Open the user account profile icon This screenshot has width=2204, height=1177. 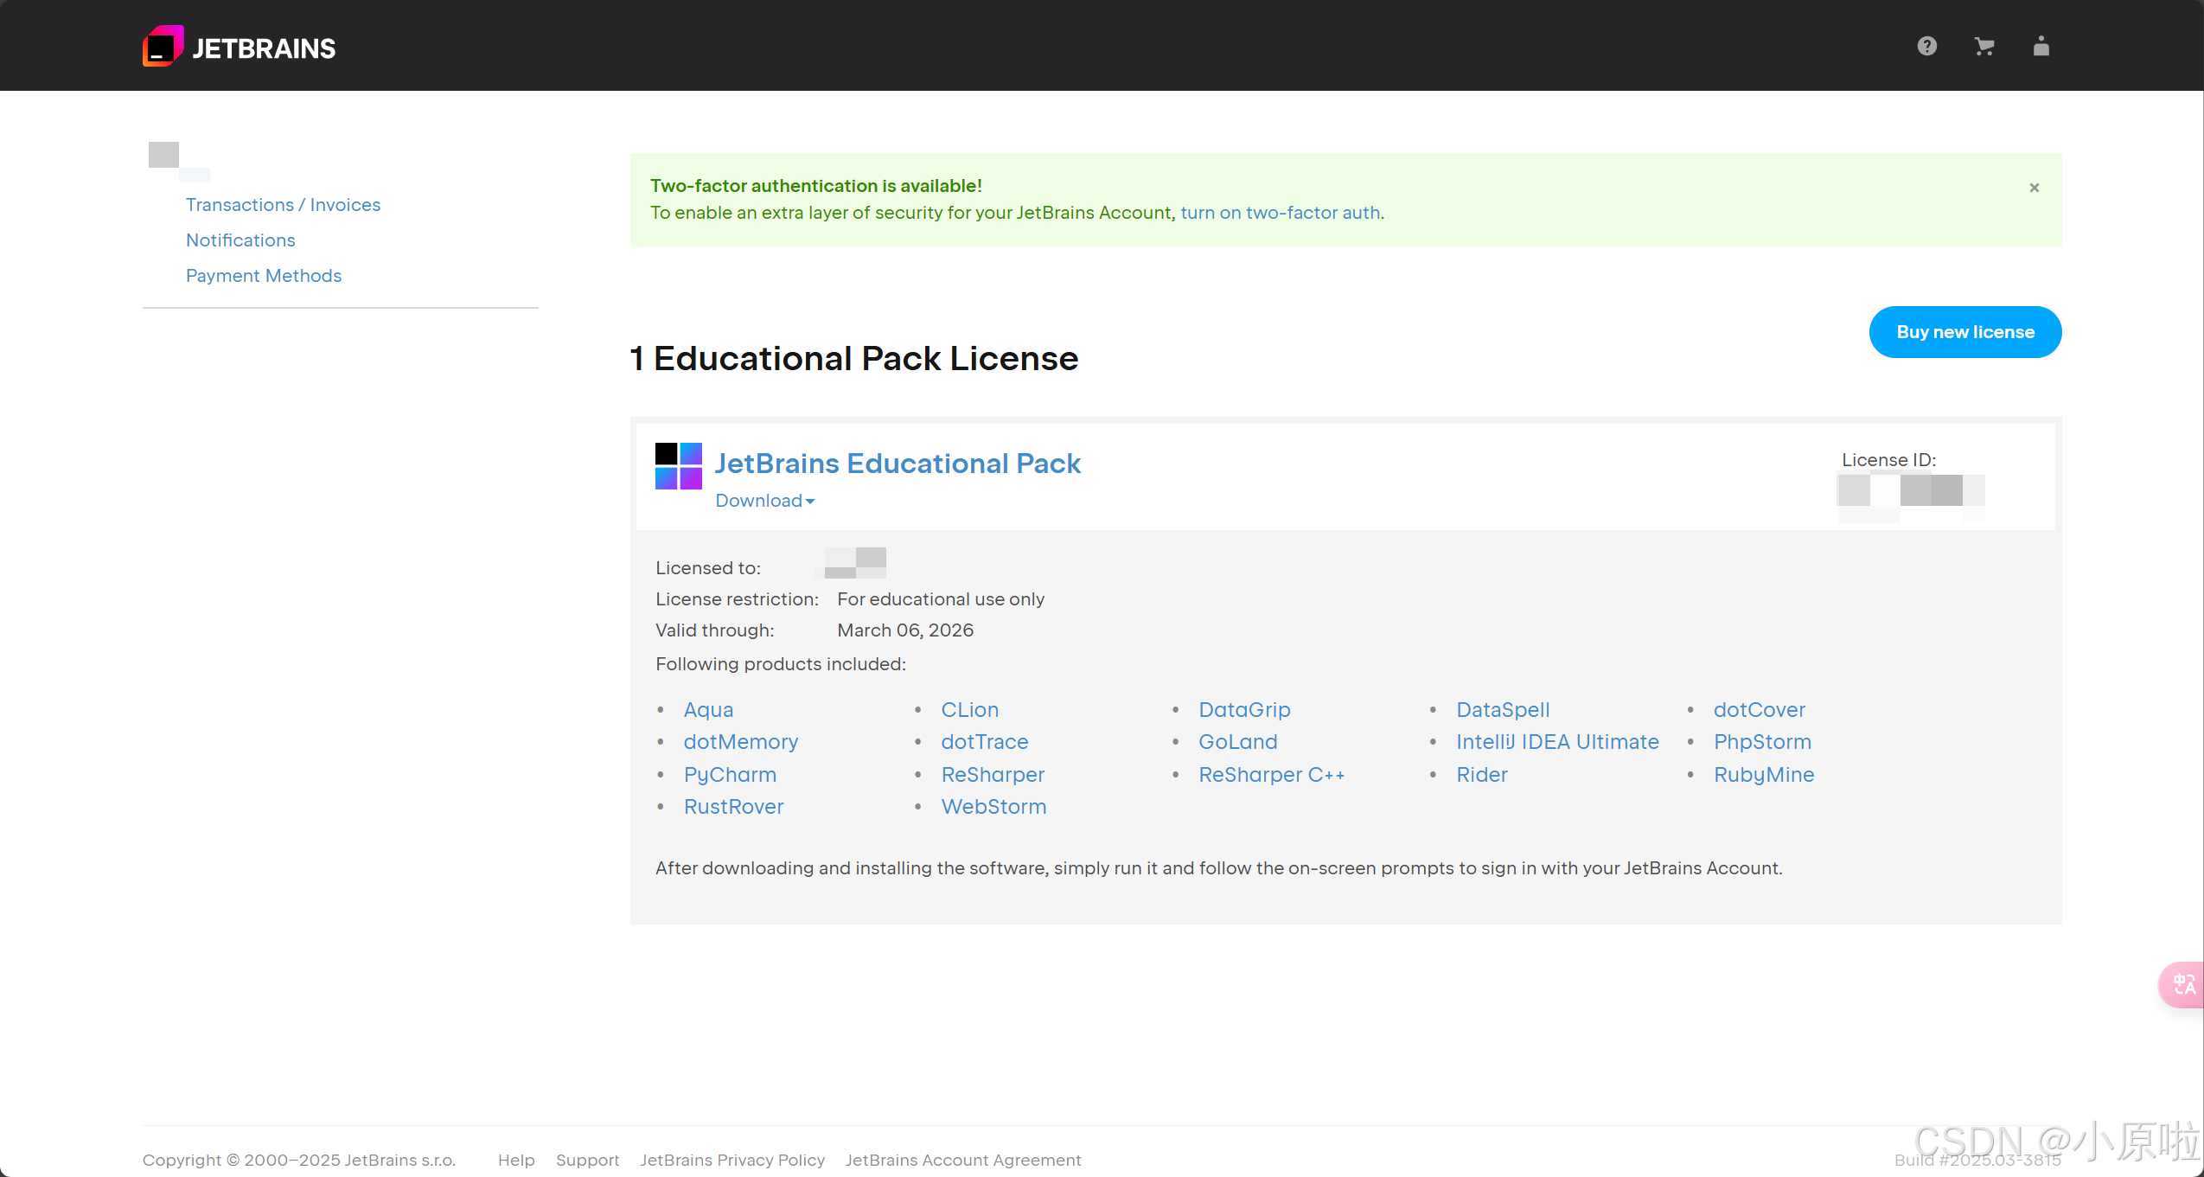coord(2041,47)
